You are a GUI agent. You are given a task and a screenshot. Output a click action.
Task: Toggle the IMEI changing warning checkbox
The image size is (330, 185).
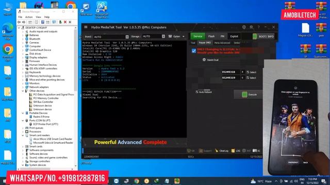(x=194, y=51)
